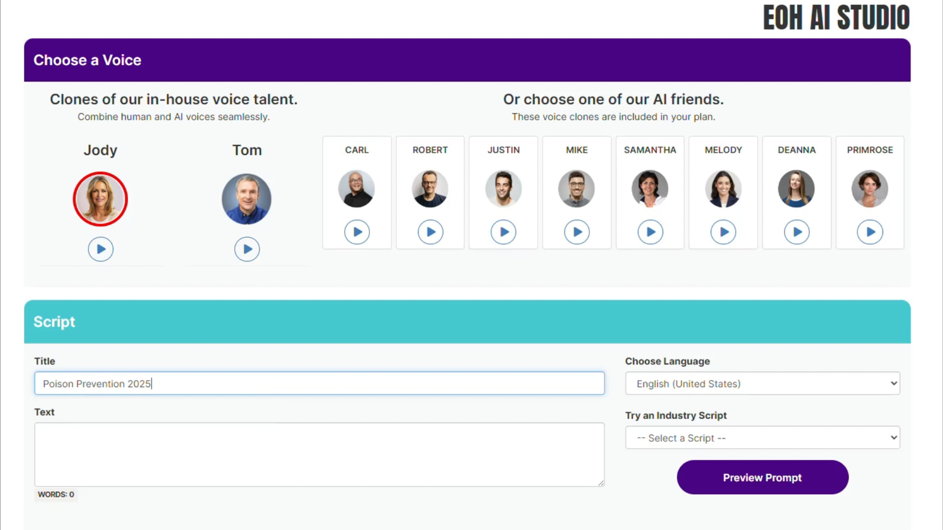This screenshot has width=943, height=530.
Task: Choose Jody's highlighted portrait
Action: tap(101, 199)
